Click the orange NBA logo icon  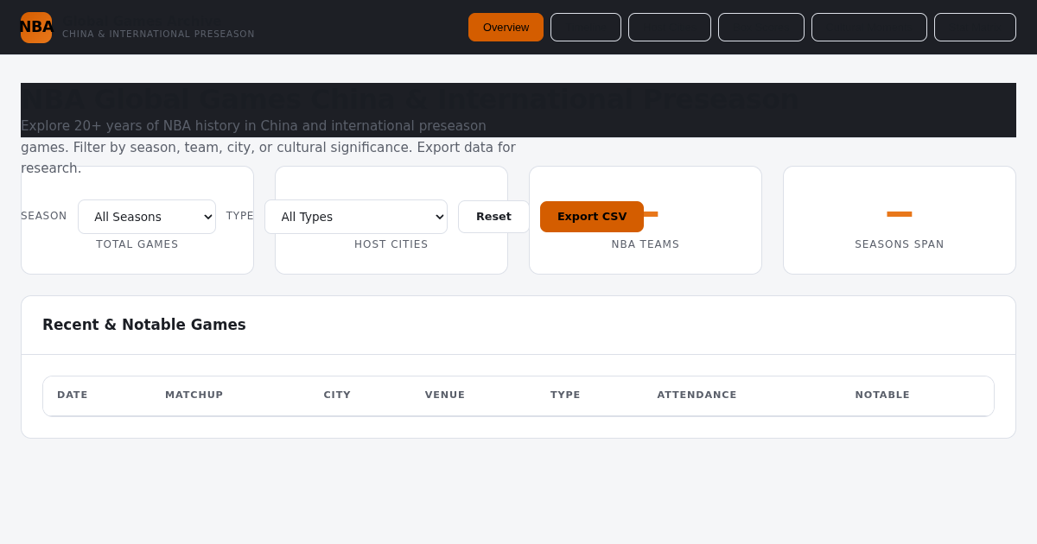tap(36, 28)
